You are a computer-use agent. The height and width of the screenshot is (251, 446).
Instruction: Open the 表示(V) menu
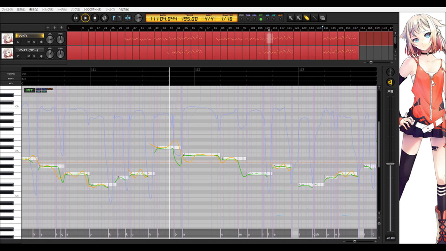pos(33,9)
